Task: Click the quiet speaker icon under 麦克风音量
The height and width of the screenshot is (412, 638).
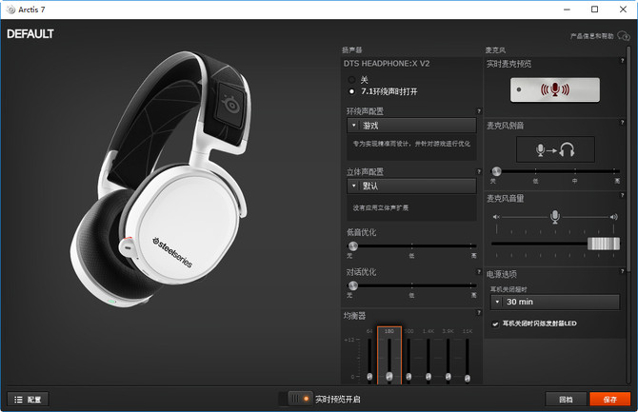Action: point(496,217)
